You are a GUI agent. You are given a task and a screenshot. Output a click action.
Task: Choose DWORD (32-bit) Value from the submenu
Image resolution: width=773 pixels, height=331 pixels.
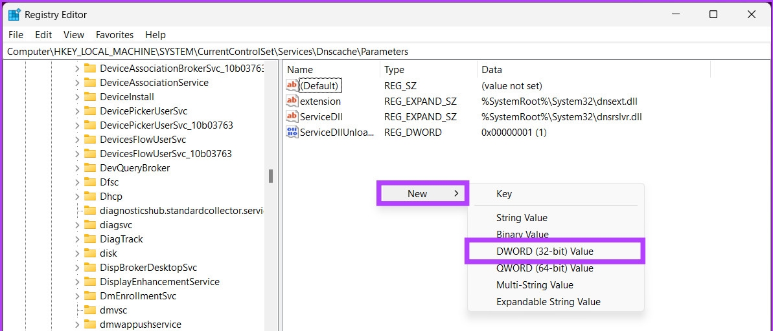[x=544, y=251]
